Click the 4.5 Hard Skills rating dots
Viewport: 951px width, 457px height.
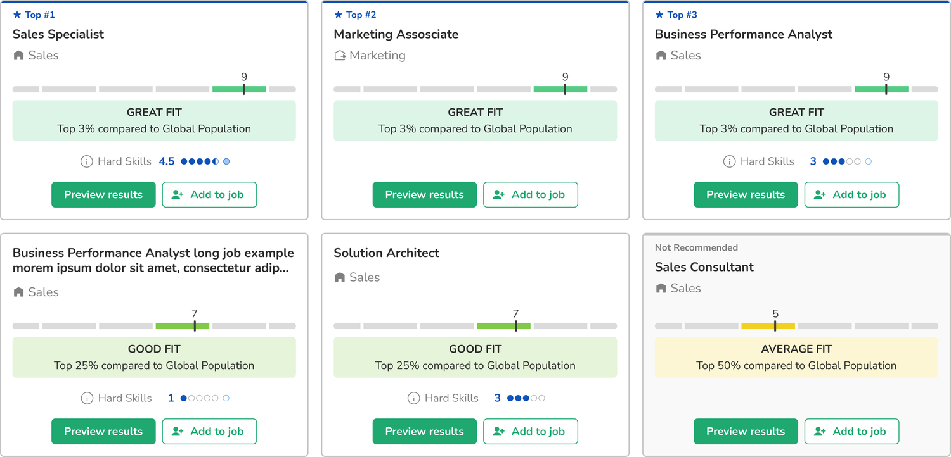(205, 161)
